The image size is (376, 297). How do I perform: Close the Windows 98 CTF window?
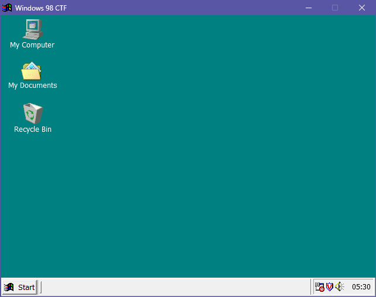point(362,8)
